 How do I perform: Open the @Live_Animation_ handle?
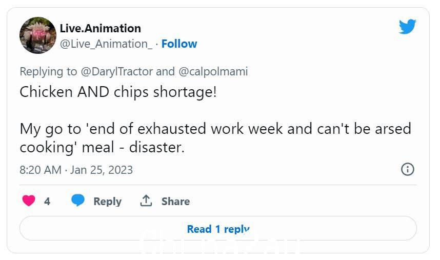coord(106,44)
